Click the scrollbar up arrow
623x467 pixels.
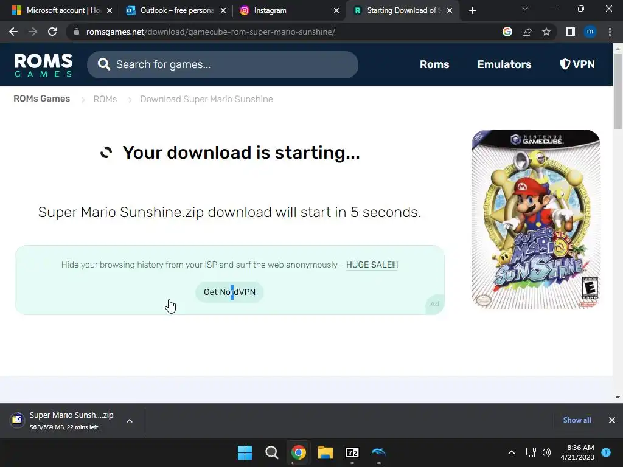pos(618,48)
